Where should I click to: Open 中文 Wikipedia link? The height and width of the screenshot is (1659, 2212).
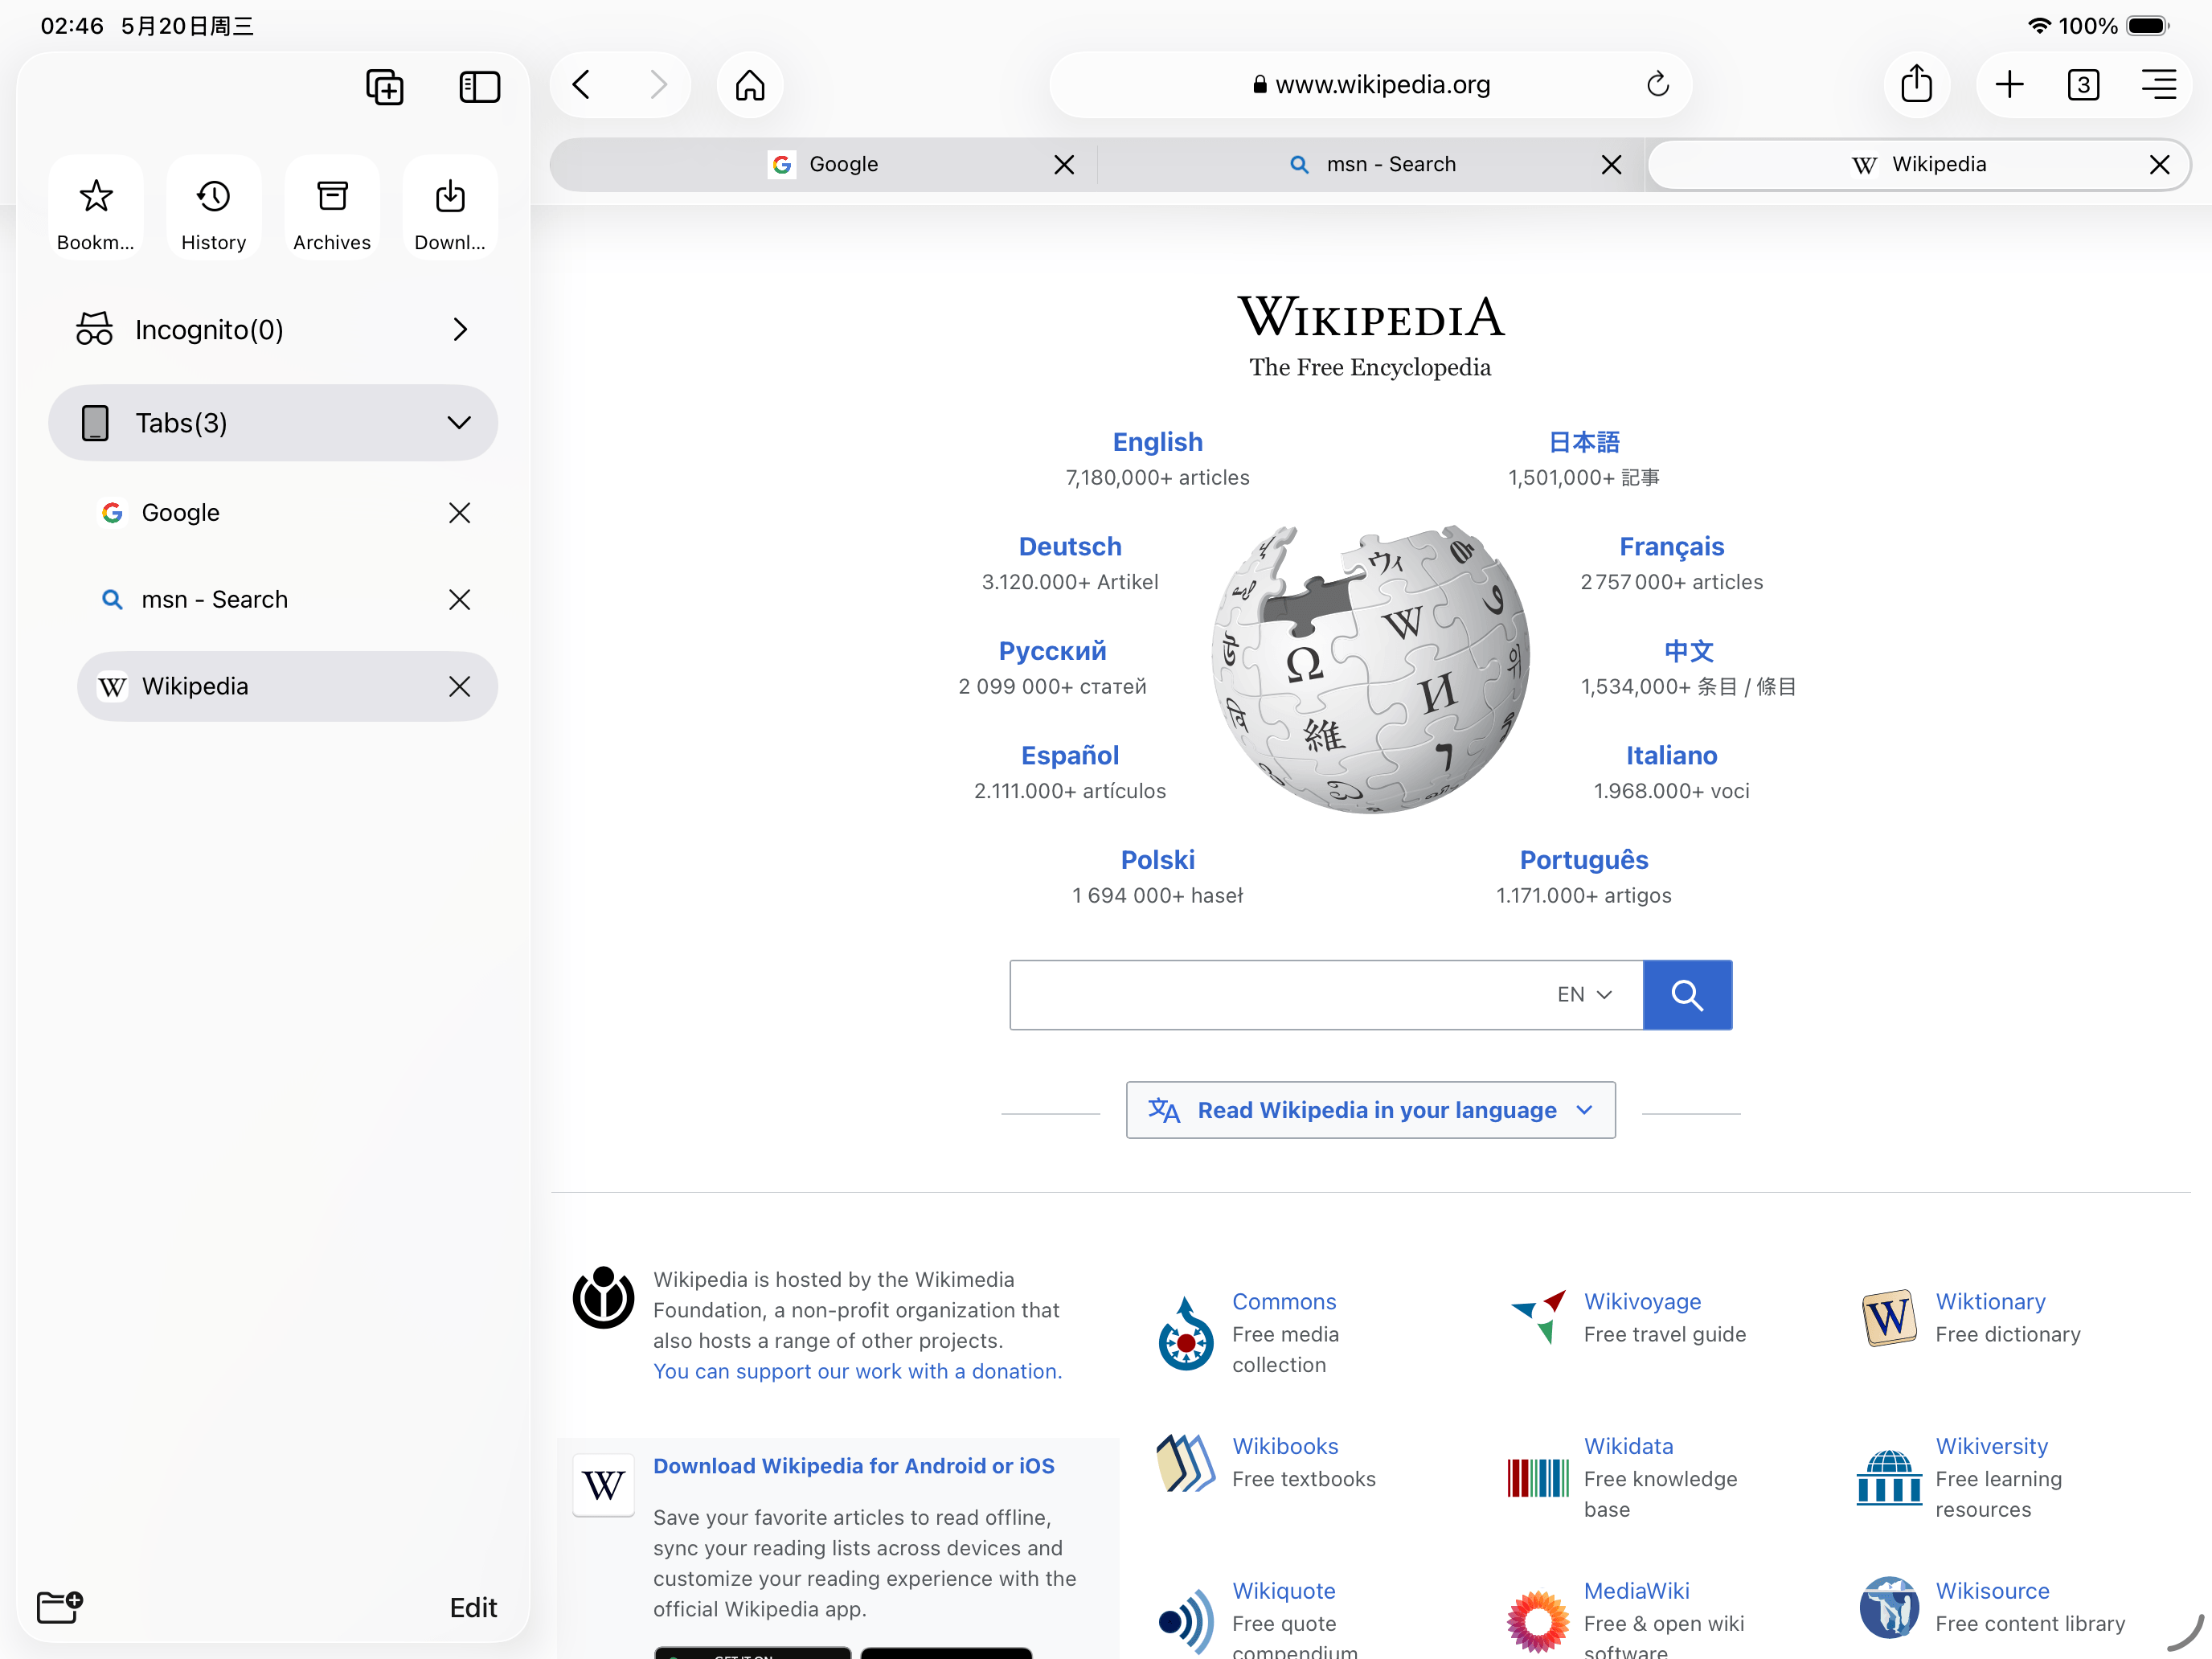tap(1689, 651)
